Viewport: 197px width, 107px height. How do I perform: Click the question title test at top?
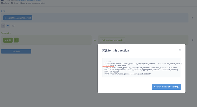3,0
